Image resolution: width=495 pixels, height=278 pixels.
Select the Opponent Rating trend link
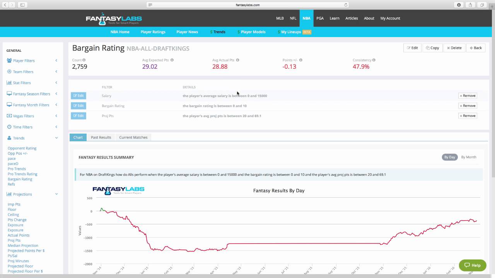coord(22,148)
